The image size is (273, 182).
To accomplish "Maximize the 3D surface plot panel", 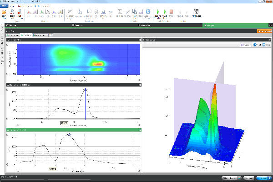I will (x=269, y=40).
